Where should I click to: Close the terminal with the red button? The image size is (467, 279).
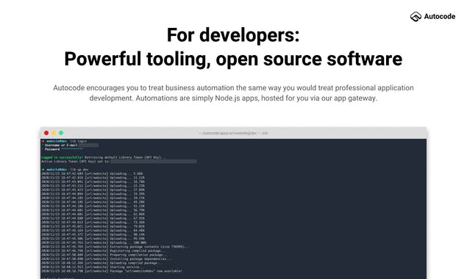click(46, 133)
